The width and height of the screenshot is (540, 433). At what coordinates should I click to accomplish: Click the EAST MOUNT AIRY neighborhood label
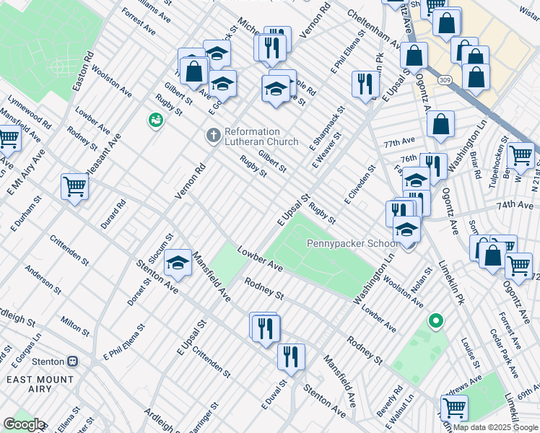click(x=40, y=384)
